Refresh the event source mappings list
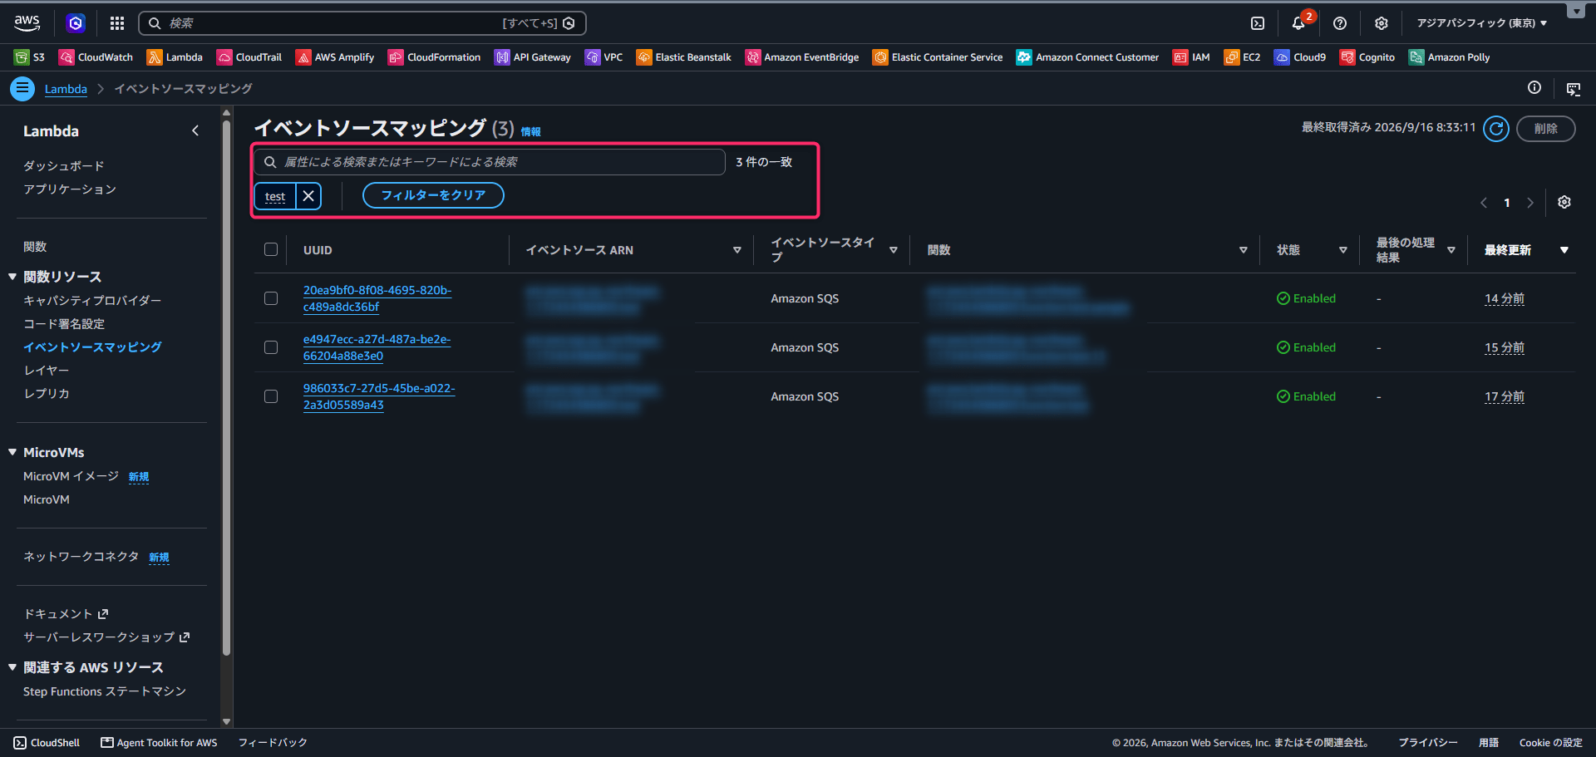The height and width of the screenshot is (757, 1596). point(1496,129)
